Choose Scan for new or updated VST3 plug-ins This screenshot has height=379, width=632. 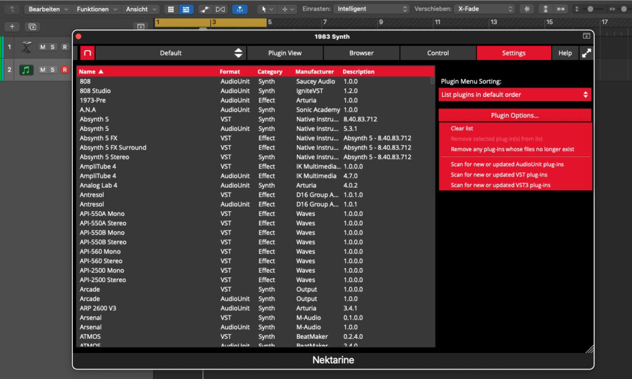coord(501,185)
